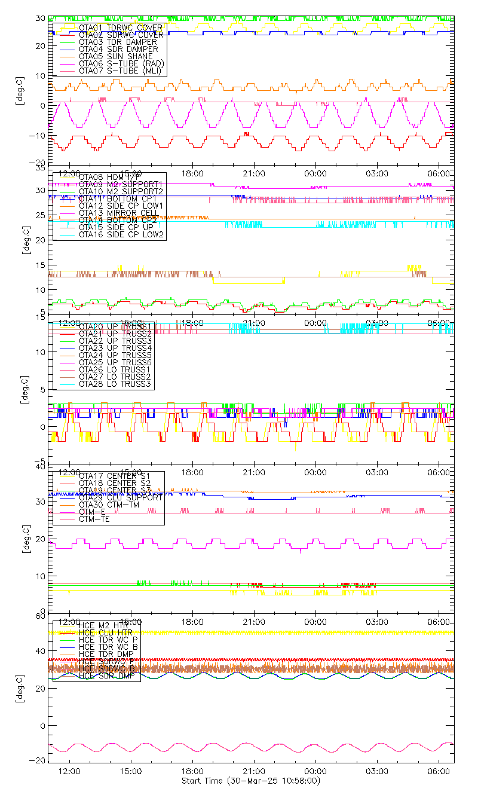
Task: Select the "OTA18 CENTER S2" legend label
Action: (x=115, y=483)
